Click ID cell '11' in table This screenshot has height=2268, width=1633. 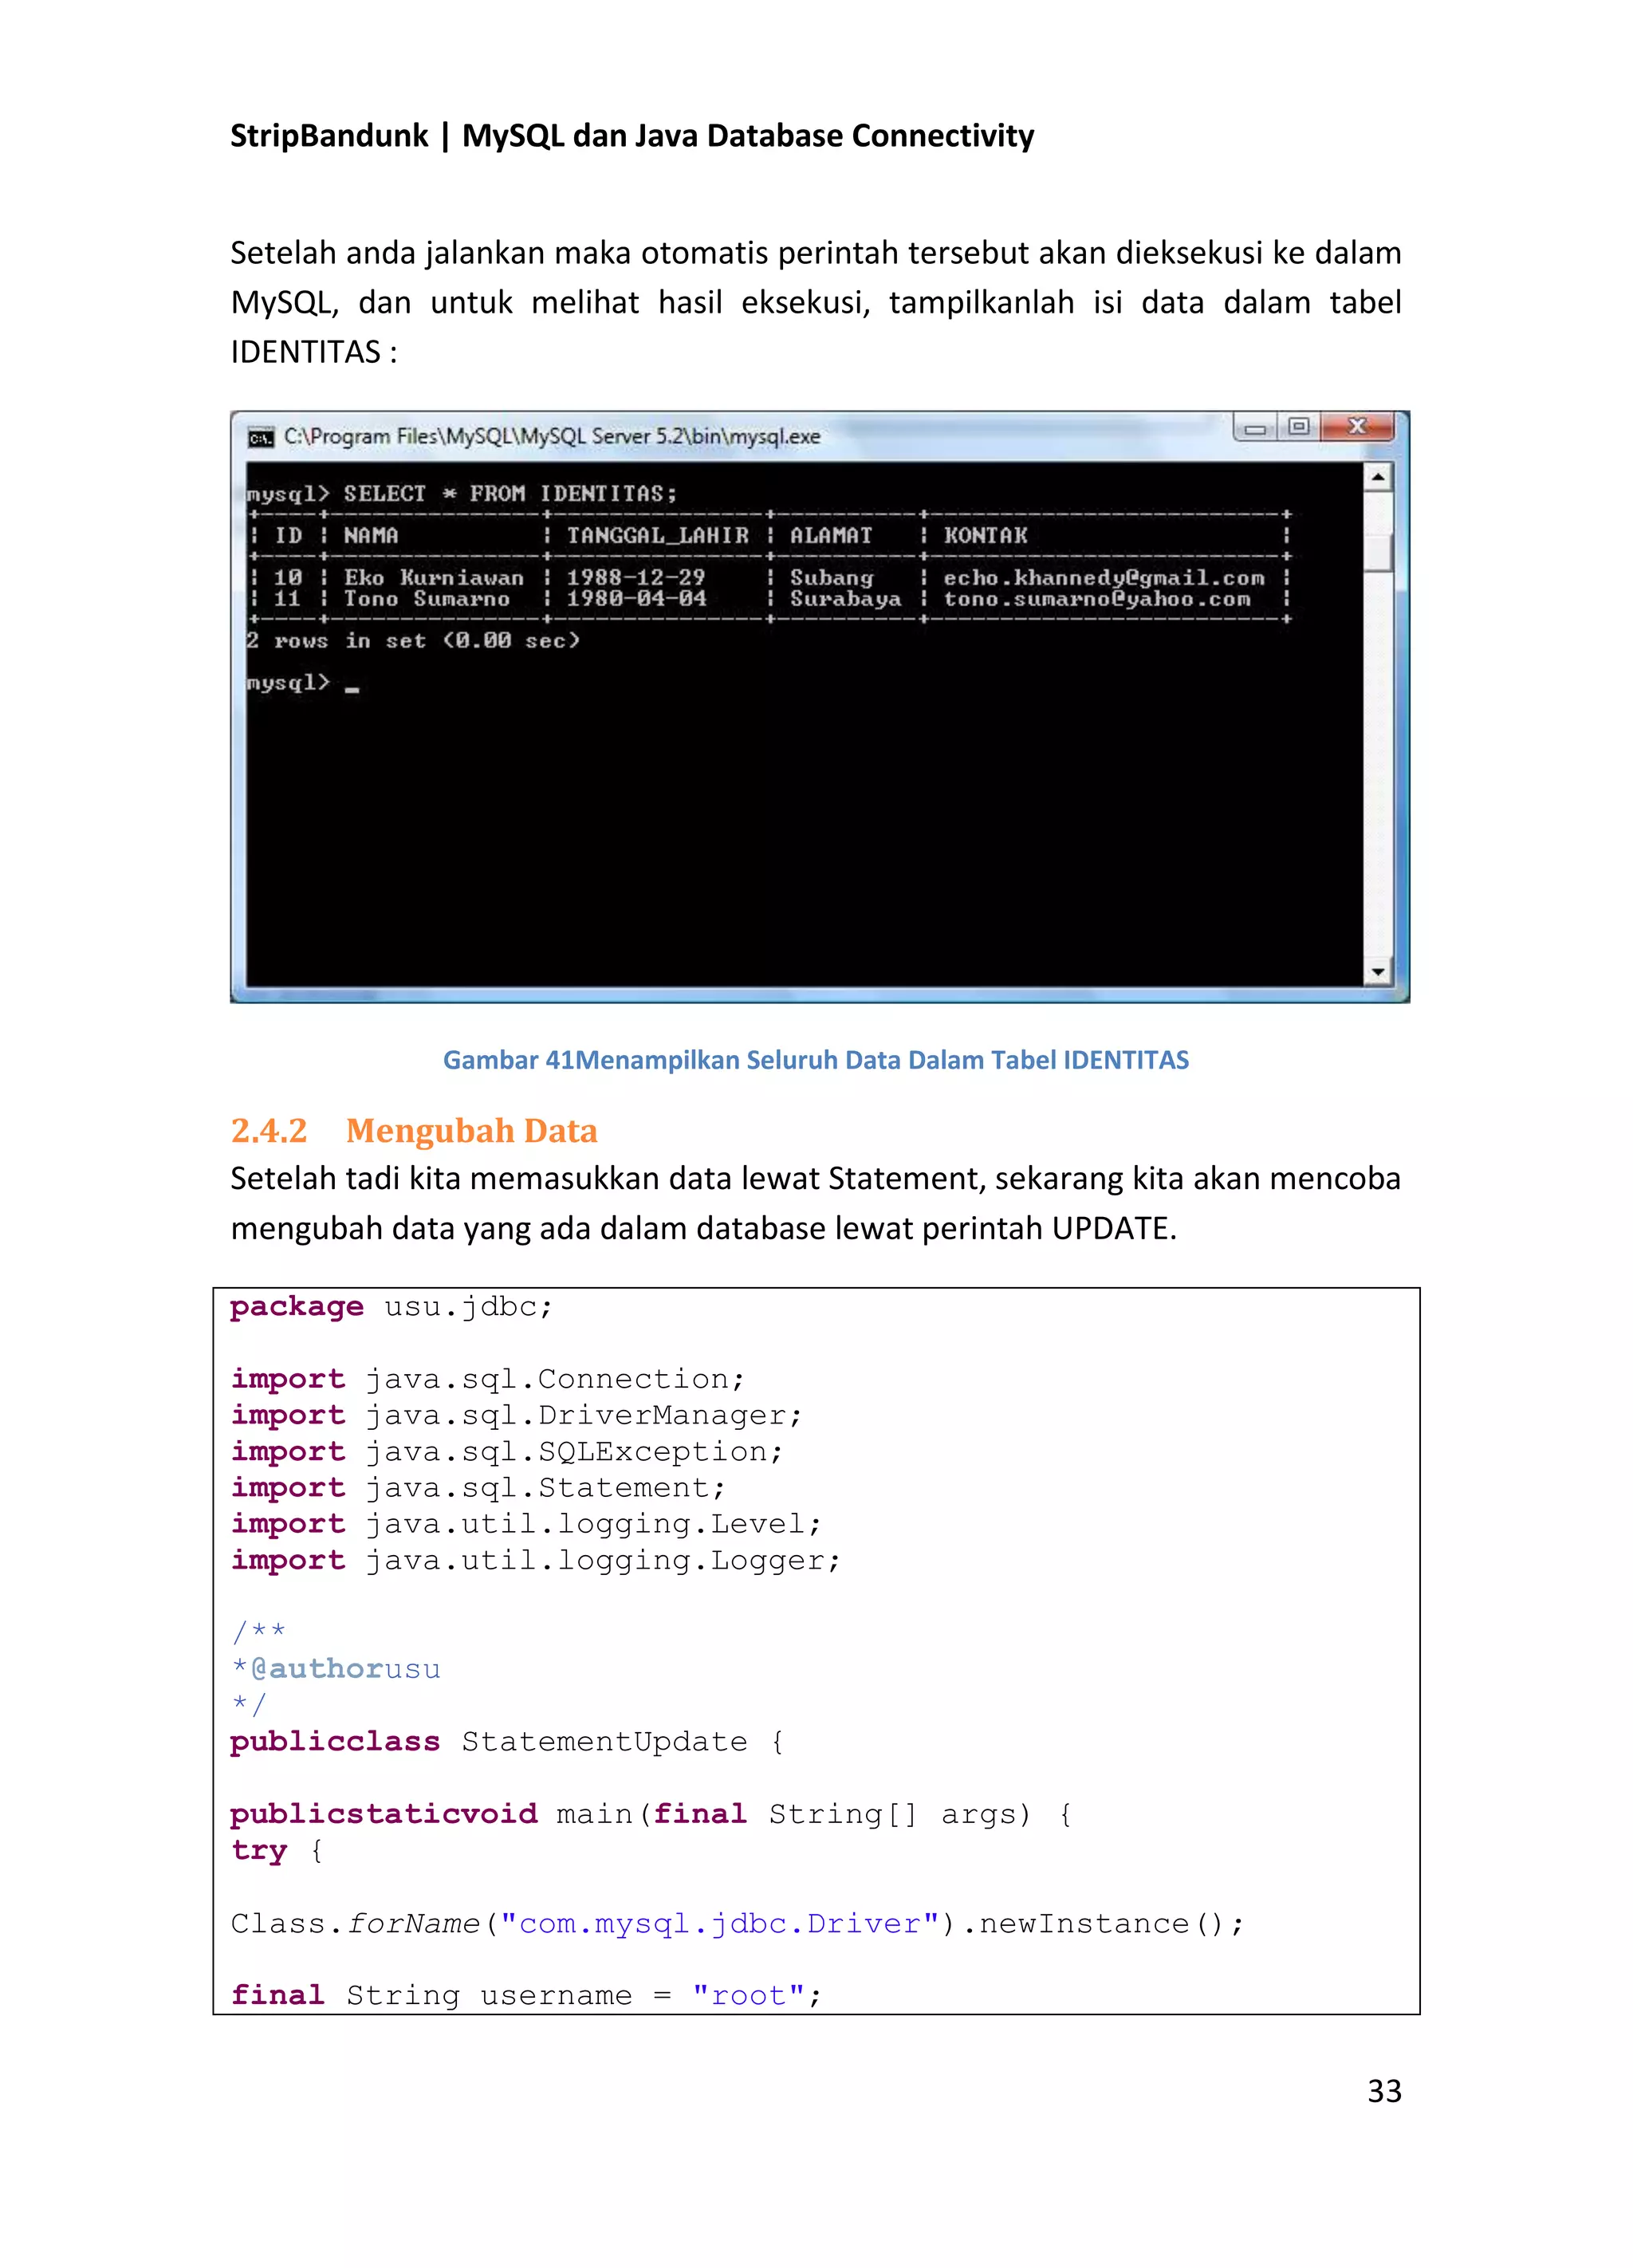287,598
